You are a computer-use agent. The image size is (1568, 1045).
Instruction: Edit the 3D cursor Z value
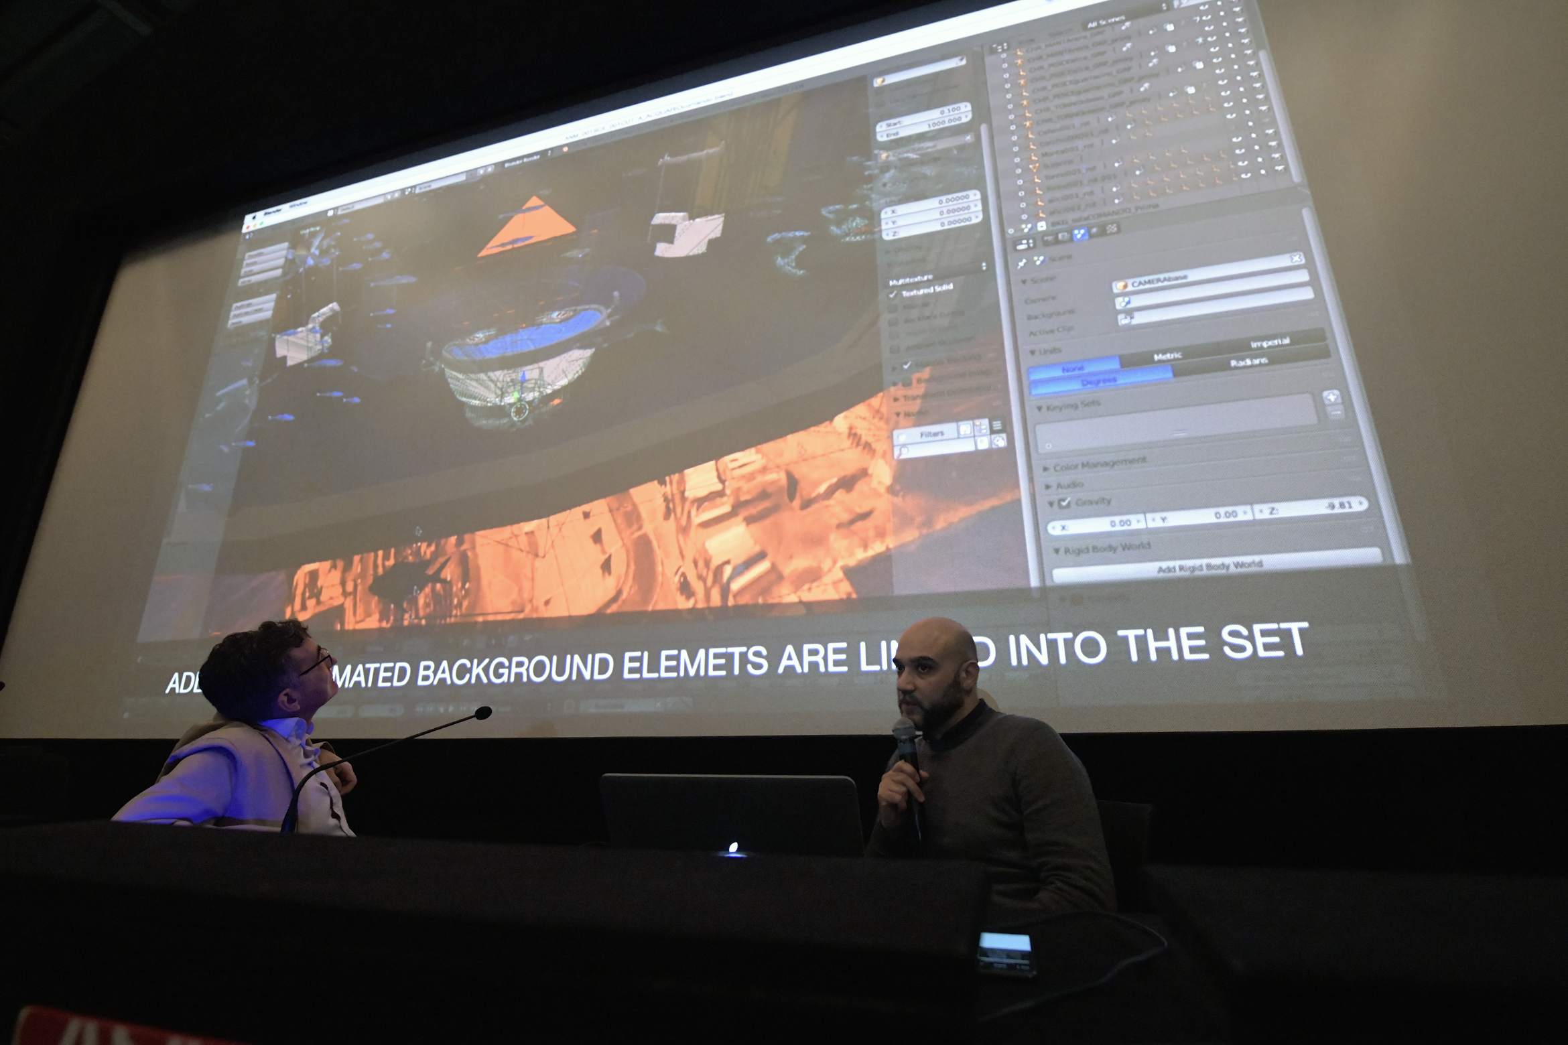pyautogui.click(x=933, y=228)
